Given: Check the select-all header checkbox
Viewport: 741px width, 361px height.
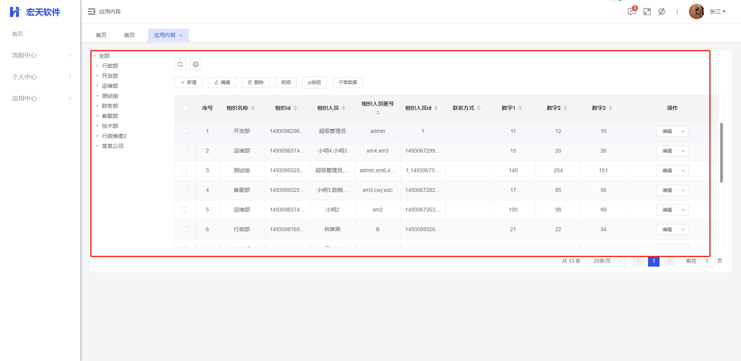Looking at the screenshot, I should click(185, 108).
